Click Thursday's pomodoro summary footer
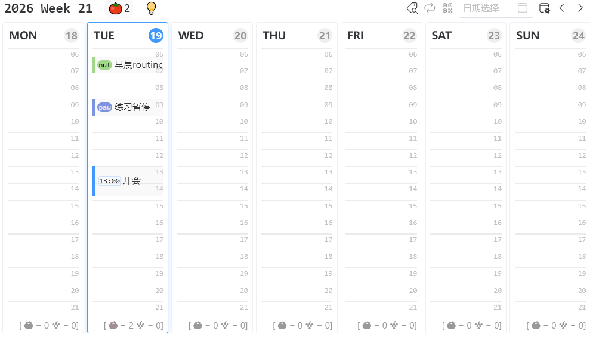 click(302, 326)
